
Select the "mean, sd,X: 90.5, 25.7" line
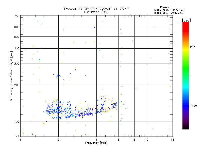[169, 13]
